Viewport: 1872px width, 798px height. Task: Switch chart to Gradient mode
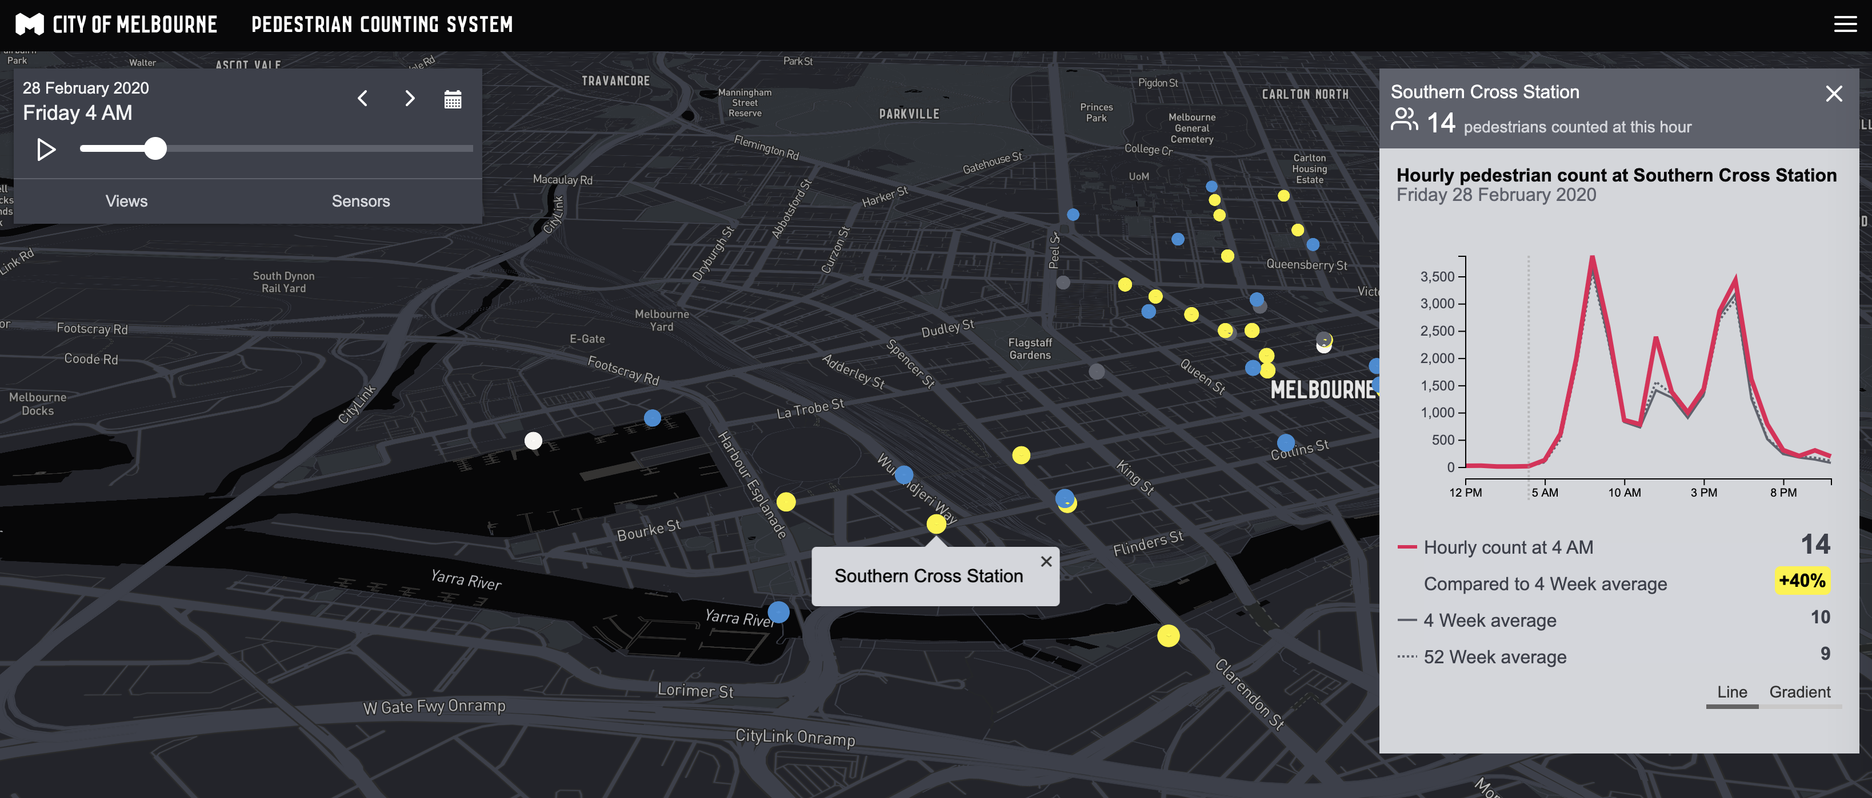point(1799,692)
